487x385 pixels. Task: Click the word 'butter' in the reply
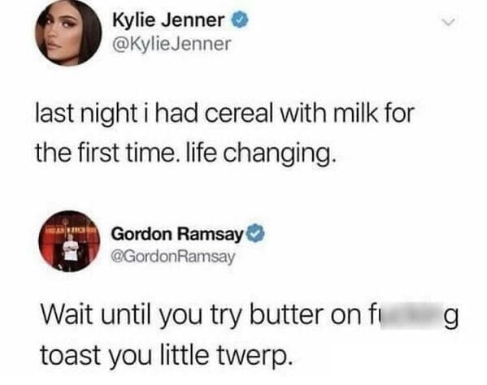(286, 314)
